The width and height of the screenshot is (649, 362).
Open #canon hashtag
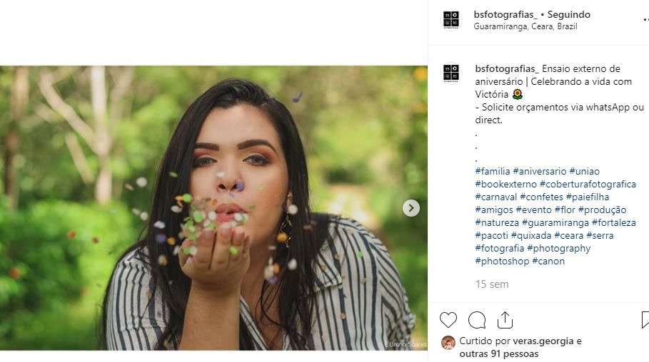[x=549, y=261]
